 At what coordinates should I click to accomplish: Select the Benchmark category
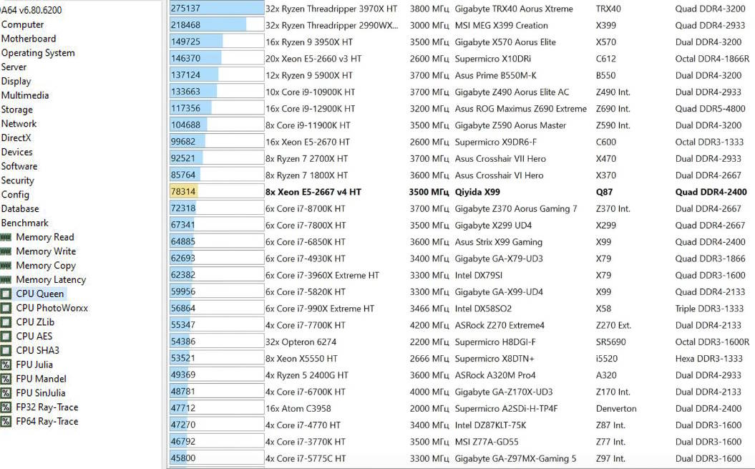(24, 223)
